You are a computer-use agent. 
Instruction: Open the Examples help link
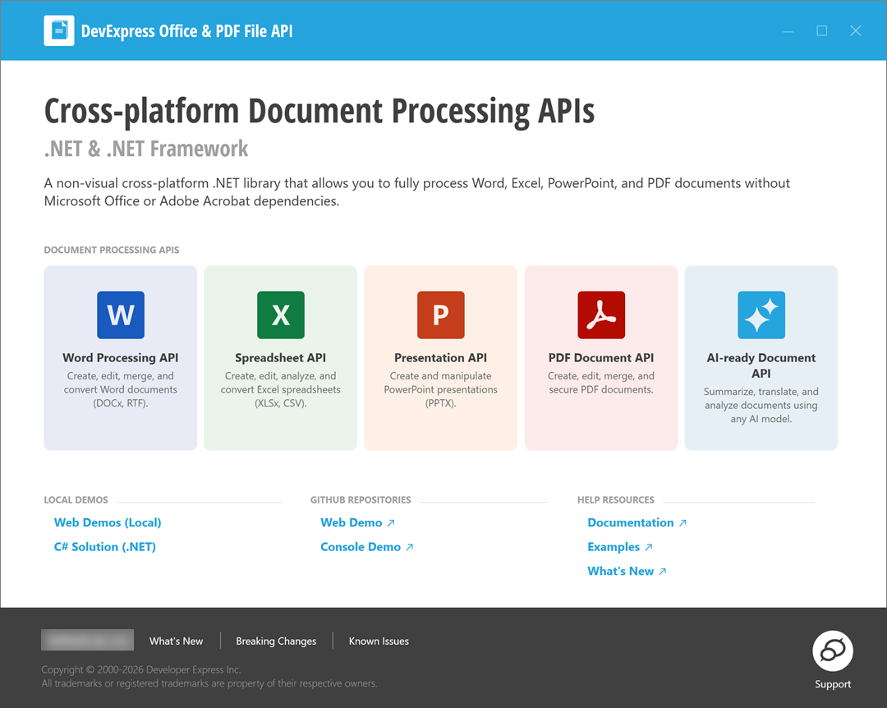614,547
